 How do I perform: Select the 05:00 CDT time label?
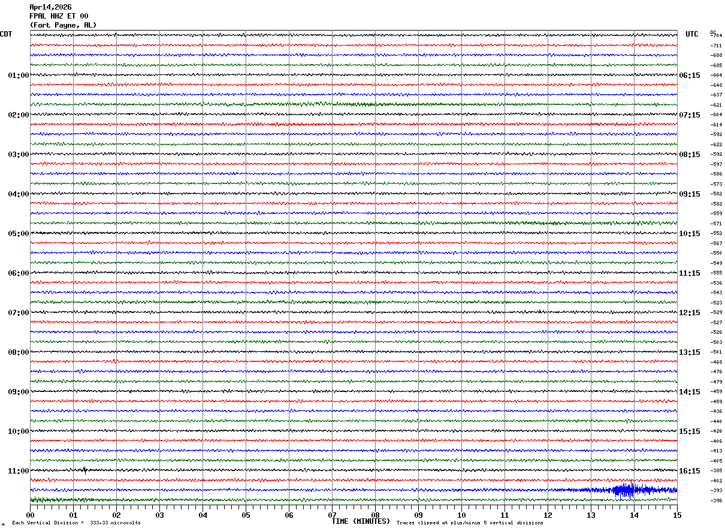point(18,234)
